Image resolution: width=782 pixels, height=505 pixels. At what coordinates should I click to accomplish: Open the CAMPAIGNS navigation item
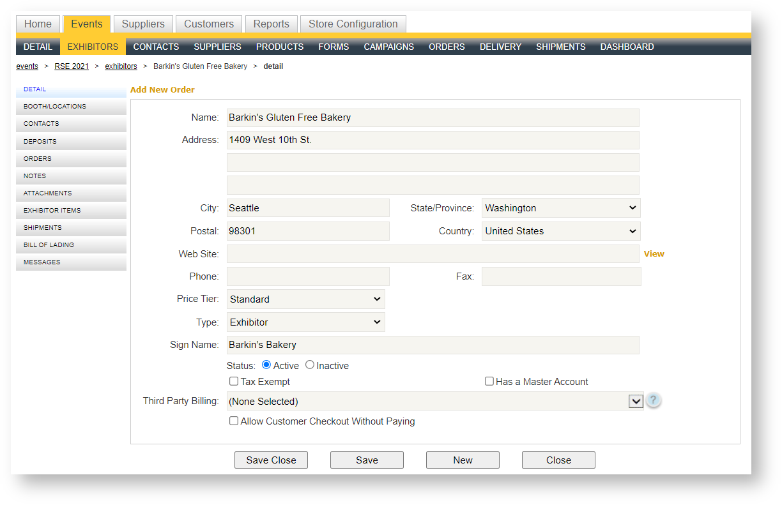[x=388, y=47]
